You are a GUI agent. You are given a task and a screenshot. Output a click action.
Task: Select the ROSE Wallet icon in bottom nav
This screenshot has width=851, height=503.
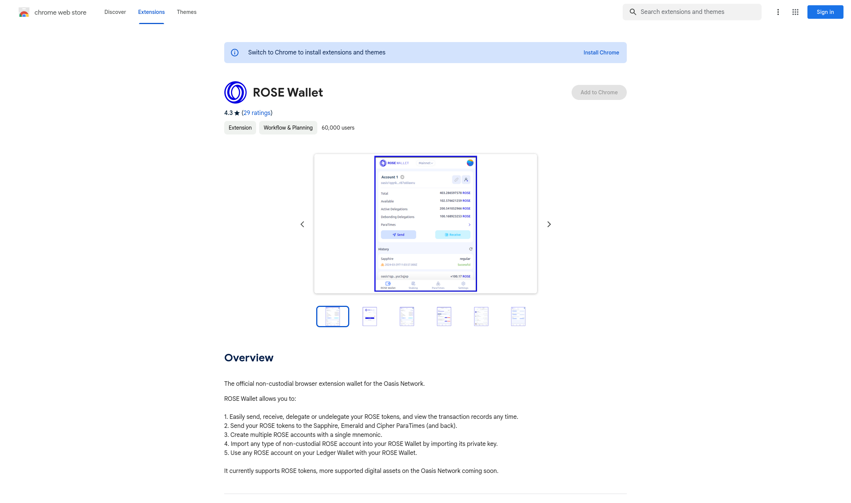coord(388,283)
